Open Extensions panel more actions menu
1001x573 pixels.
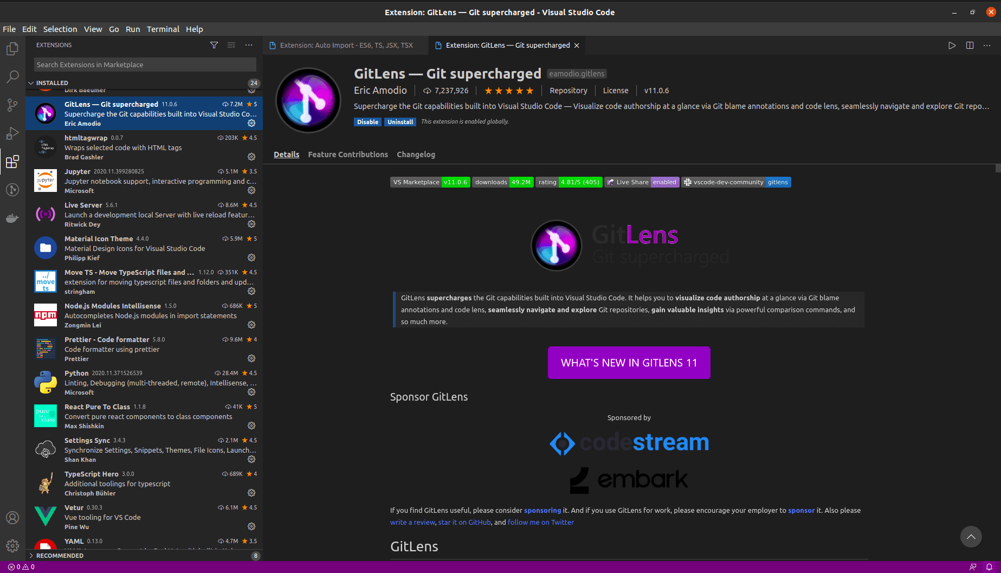tap(249, 45)
